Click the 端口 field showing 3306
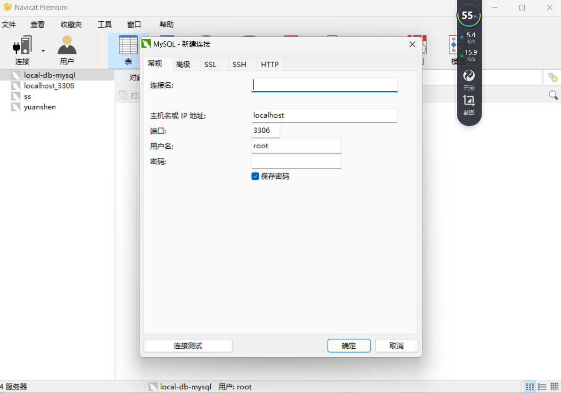The image size is (561, 393). (x=266, y=131)
